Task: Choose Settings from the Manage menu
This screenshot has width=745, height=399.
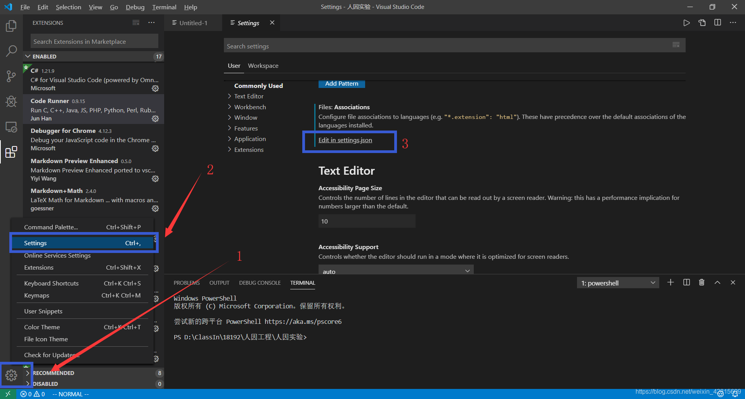Action: [x=83, y=243]
